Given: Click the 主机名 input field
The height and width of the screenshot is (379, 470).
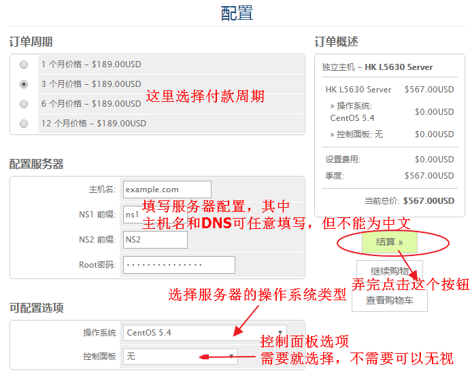Looking at the screenshot, I should pyautogui.click(x=167, y=189).
